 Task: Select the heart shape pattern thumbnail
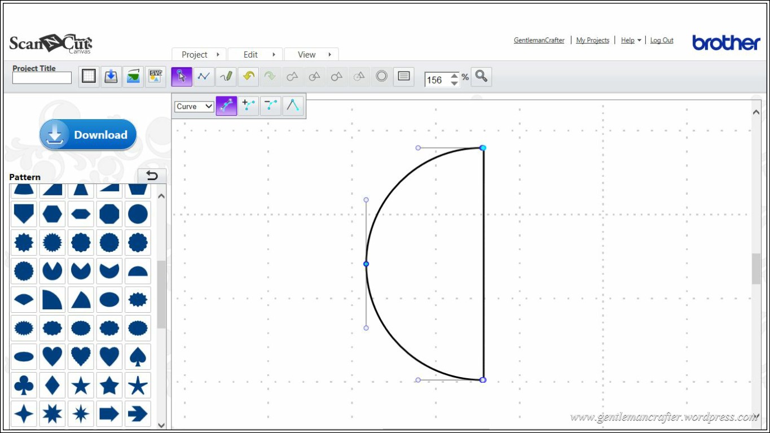[x=52, y=356]
